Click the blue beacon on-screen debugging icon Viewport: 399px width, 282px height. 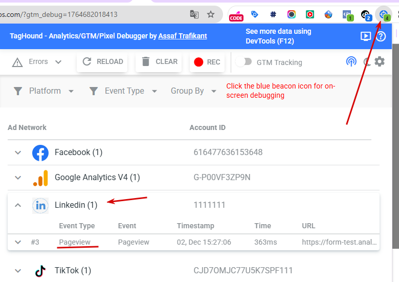[x=351, y=61]
